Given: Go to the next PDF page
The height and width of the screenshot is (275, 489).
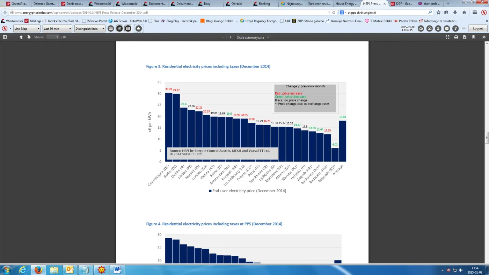Looking at the screenshot, I should pyautogui.click(x=29, y=37).
